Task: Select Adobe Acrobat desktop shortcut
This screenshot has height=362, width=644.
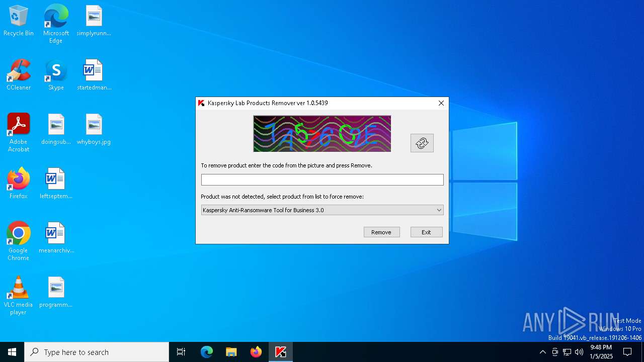Action: point(19,133)
